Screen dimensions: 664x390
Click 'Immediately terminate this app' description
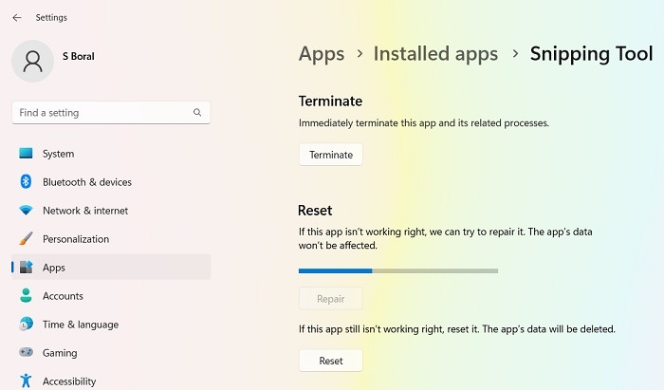pyautogui.click(x=423, y=122)
